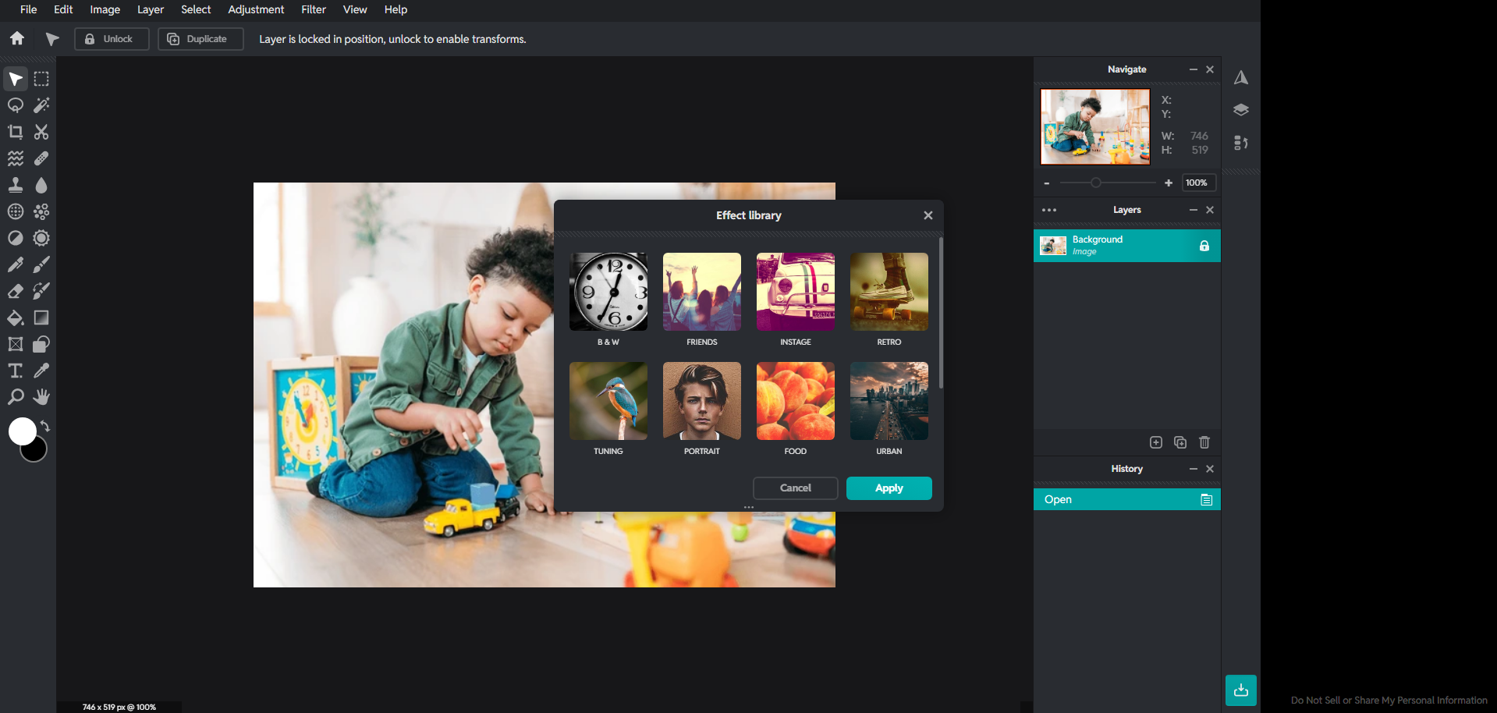The image size is (1497, 713).
Task: Toggle lock on the Background layer
Action: pyautogui.click(x=1204, y=246)
